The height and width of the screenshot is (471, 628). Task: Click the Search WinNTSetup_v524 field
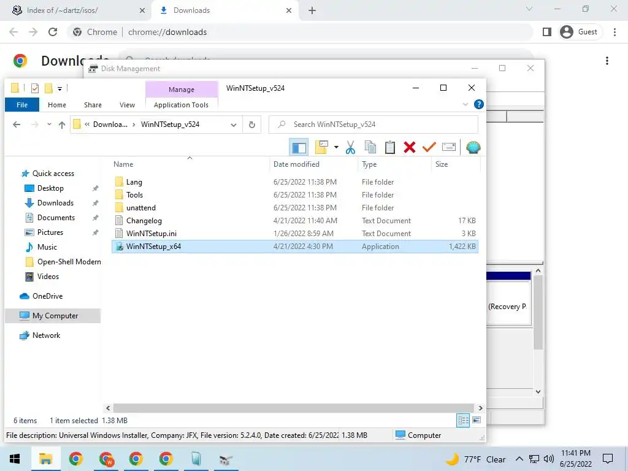pos(373,124)
